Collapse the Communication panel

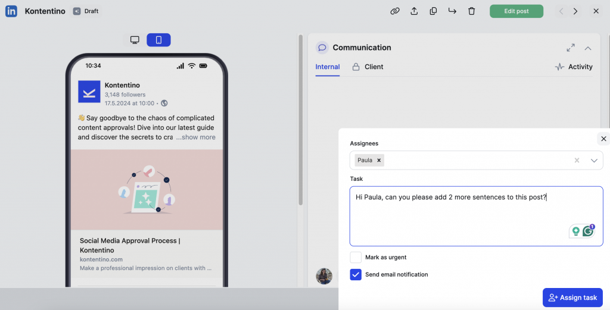[588, 48]
